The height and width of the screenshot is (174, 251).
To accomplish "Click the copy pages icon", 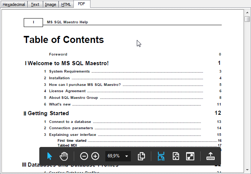I will click(141, 156).
